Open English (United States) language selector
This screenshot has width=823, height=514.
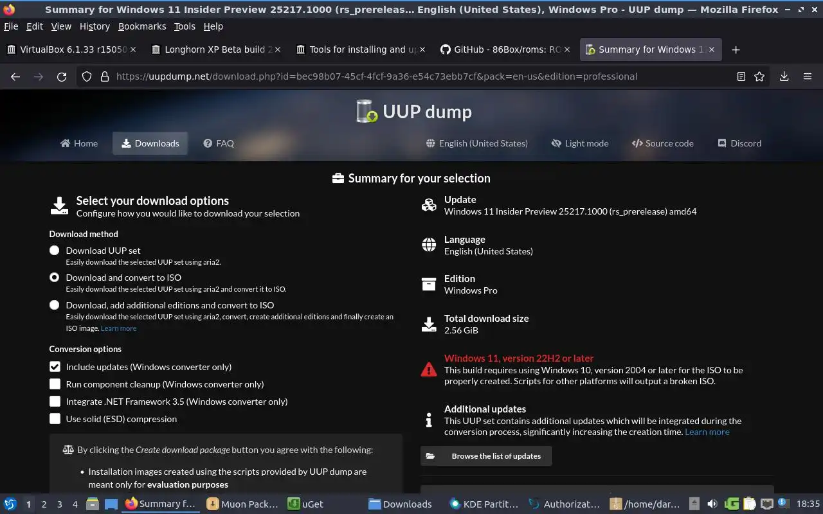[x=477, y=143]
